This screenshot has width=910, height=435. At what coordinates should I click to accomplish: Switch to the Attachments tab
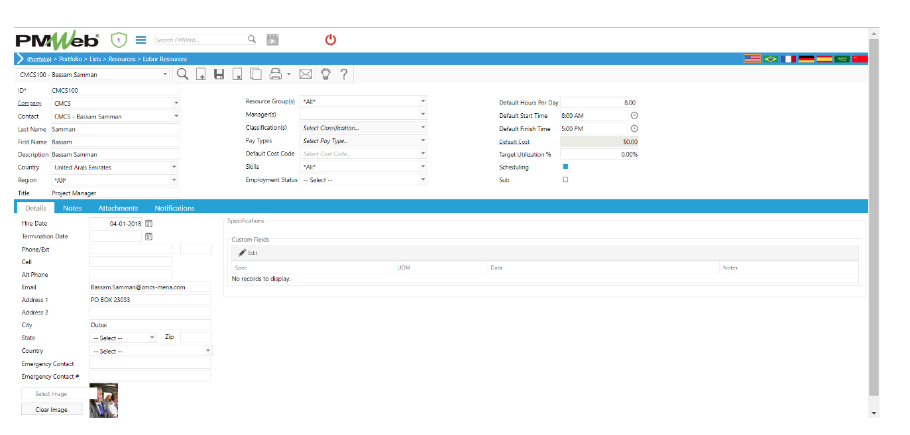118,208
